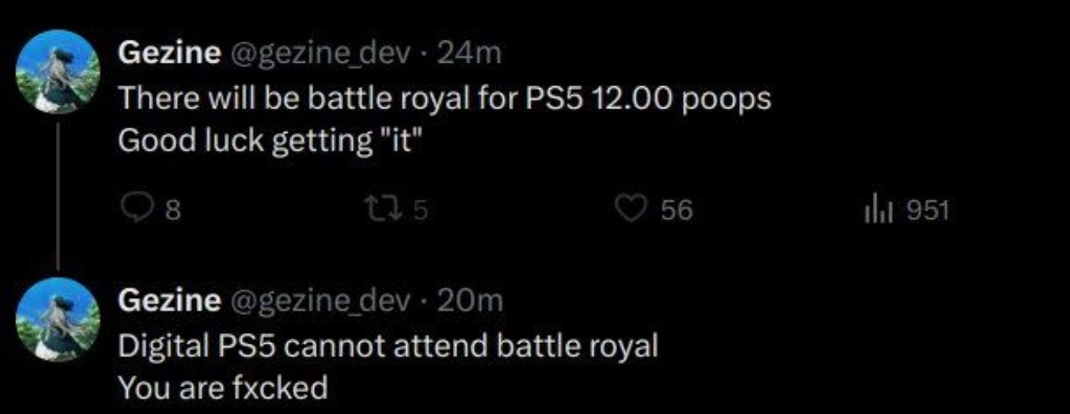Click the like count 56
The image size is (1070, 414).
click(676, 210)
